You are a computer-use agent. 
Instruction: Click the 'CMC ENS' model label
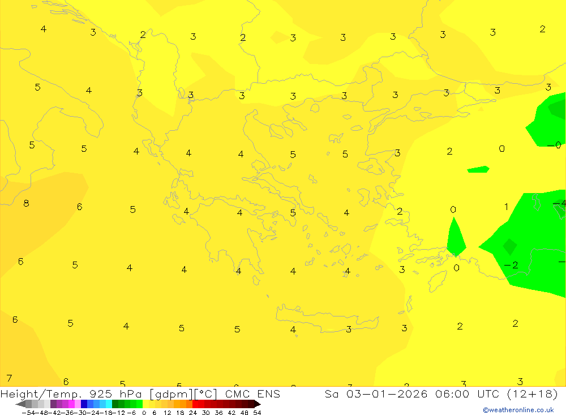[252, 394]
